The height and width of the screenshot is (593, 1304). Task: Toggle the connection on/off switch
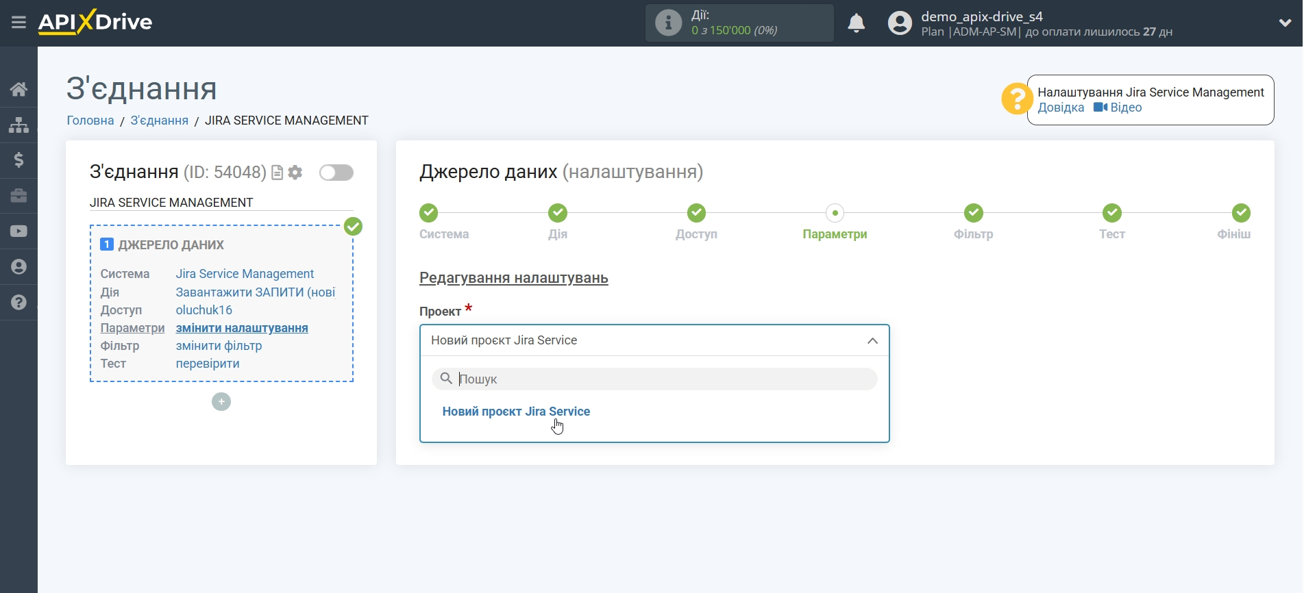(x=336, y=173)
